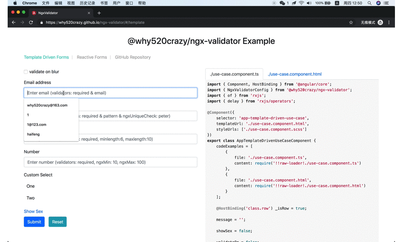This screenshot has width=403, height=242.
Task: Submit the form
Action: click(34, 222)
